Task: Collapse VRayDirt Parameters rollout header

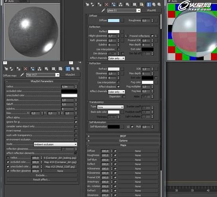Action: (42, 81)
